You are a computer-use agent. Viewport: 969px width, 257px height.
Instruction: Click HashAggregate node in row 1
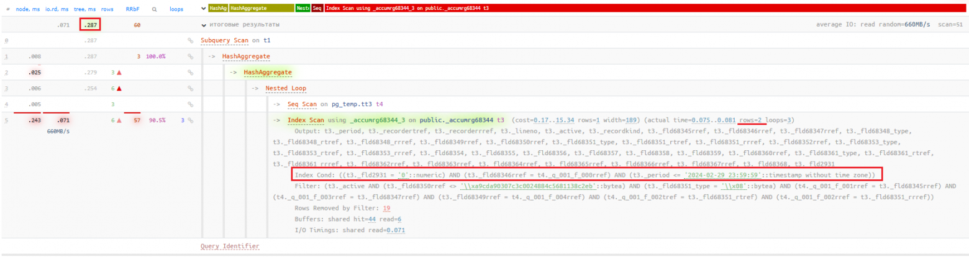(x=246, y=56)
